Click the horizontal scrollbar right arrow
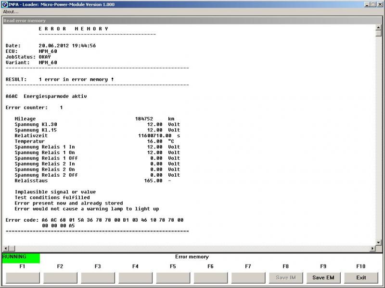 pos(372,248)
